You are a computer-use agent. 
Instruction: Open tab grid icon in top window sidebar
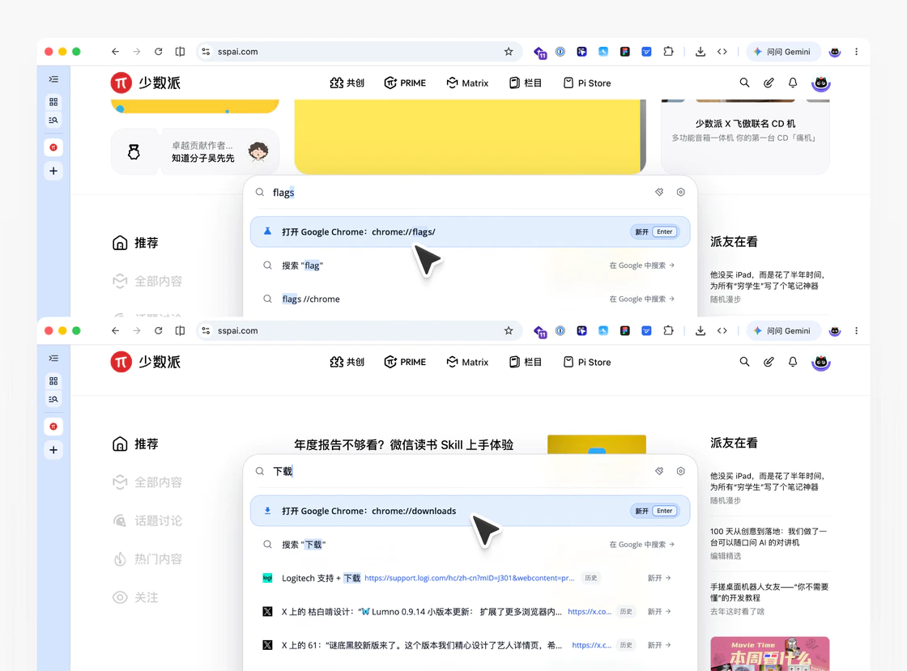click(x=53, y=102)
